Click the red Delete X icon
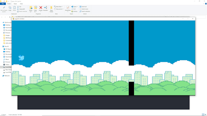This screenshot has height=116, width=207. pos(41,8)
